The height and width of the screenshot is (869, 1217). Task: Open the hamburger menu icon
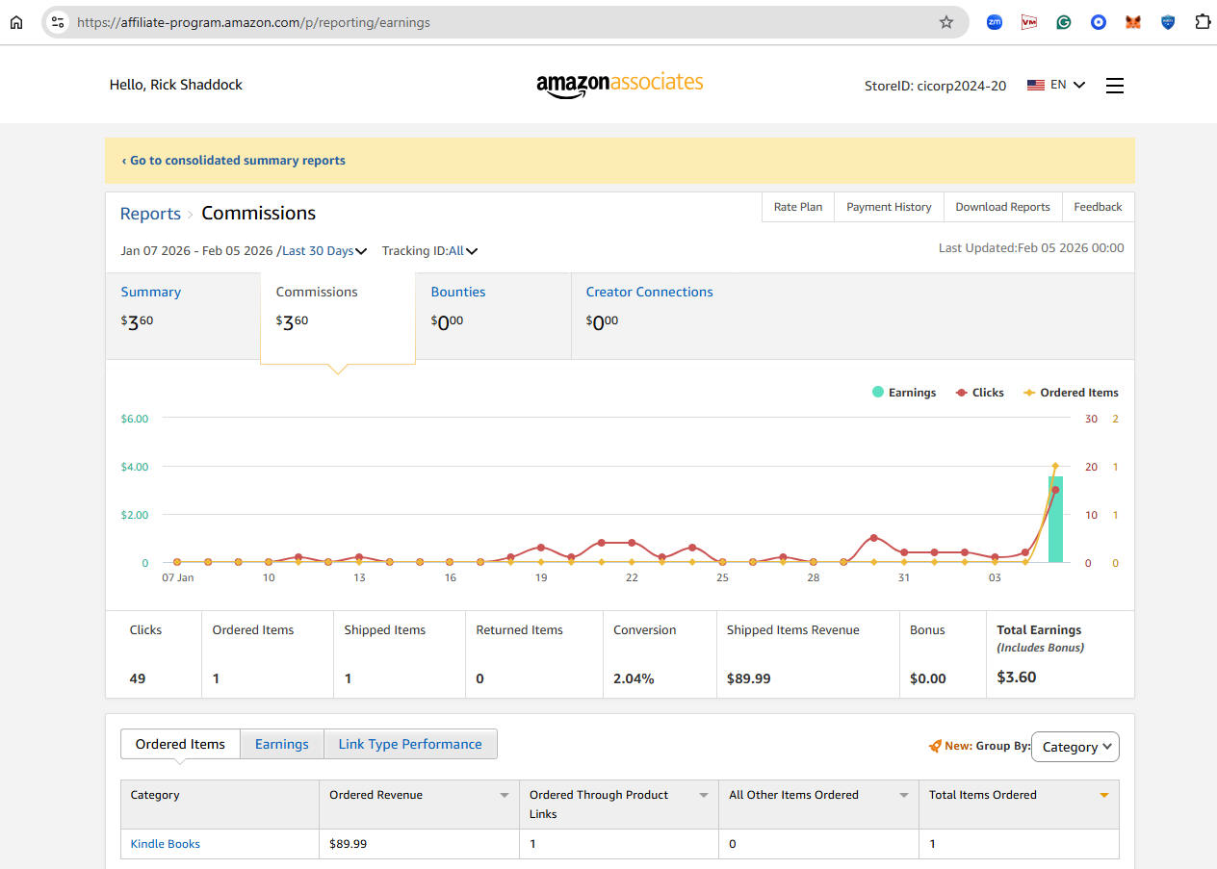[1114, 86]
